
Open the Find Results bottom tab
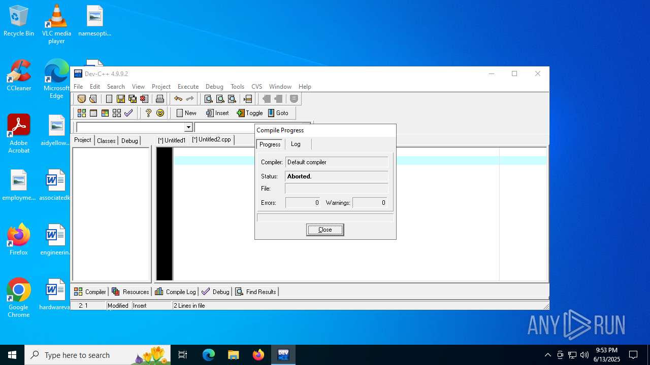coord(256,292)
